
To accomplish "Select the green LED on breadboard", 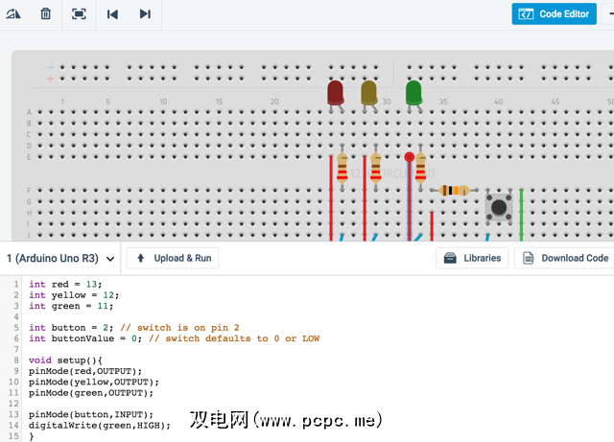I will (413, 93).
